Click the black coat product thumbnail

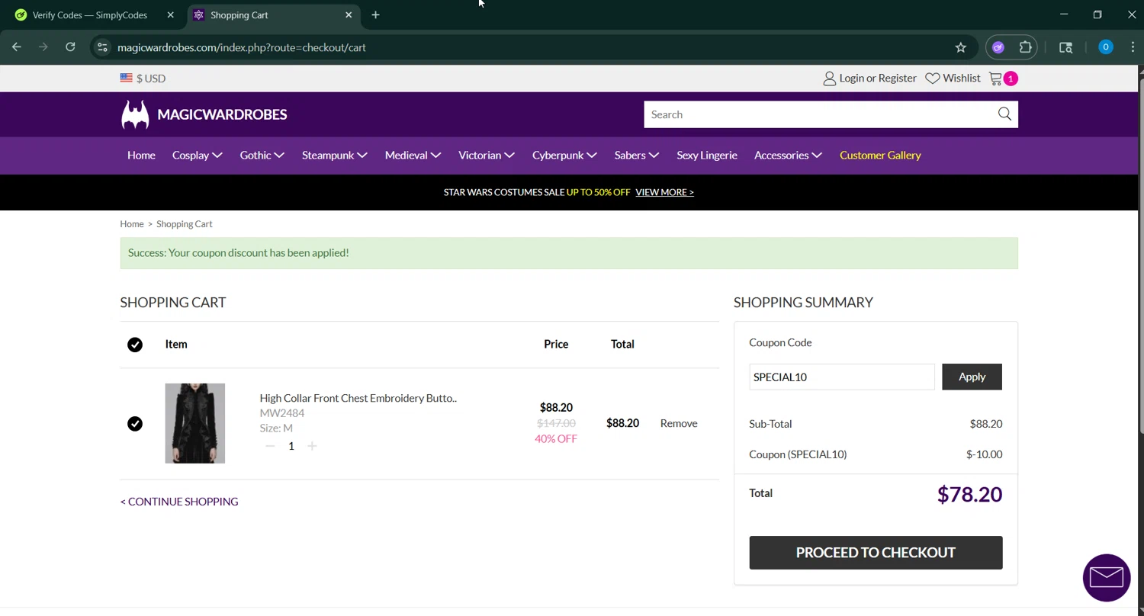(x=195, y=423)
